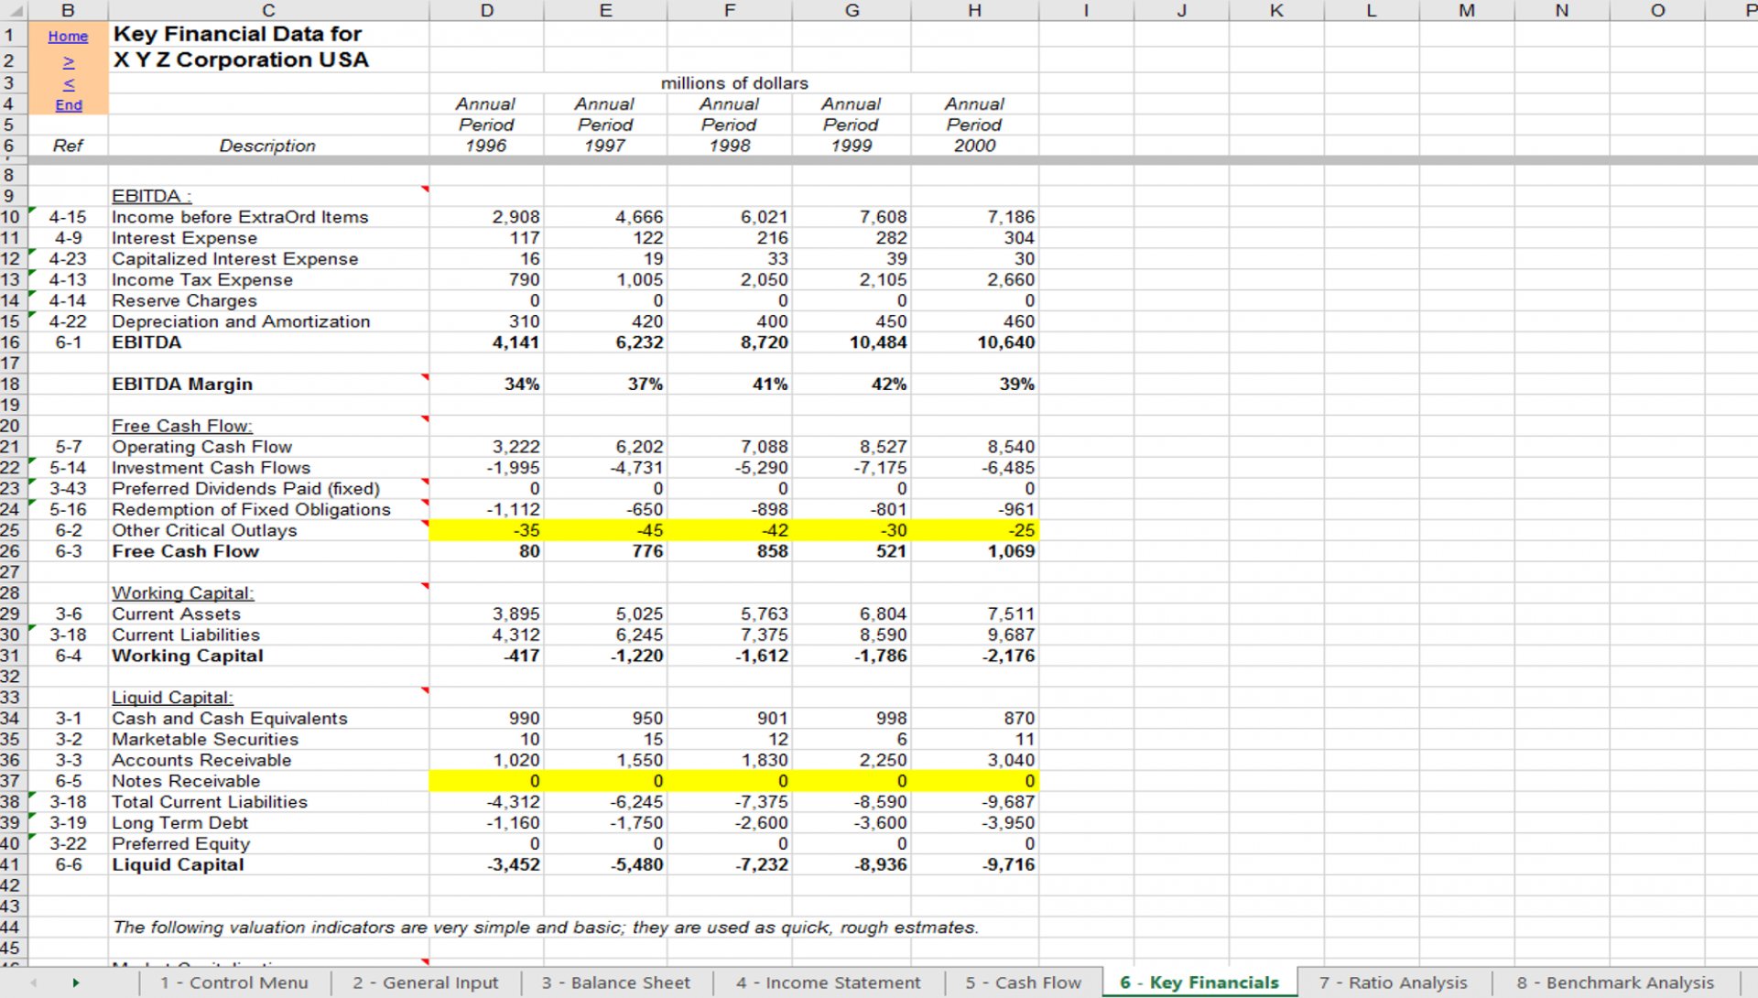The width and height of the screenshot is (1758, 998).
Task: Select valuation indicators note in row 44
Action: click(545, 927)
